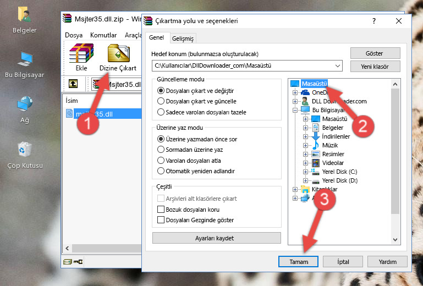Collapse the Bu Bilgisayar tree node

point(295,110)
